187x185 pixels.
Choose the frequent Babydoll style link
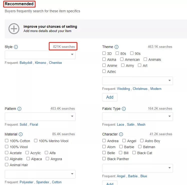click(x=26, y=63)
